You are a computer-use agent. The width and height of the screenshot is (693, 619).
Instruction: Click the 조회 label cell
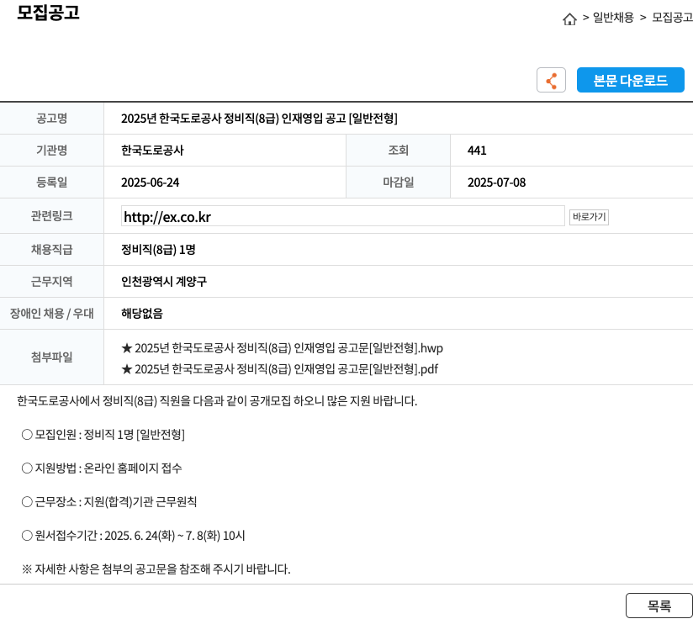click(398, 151)
